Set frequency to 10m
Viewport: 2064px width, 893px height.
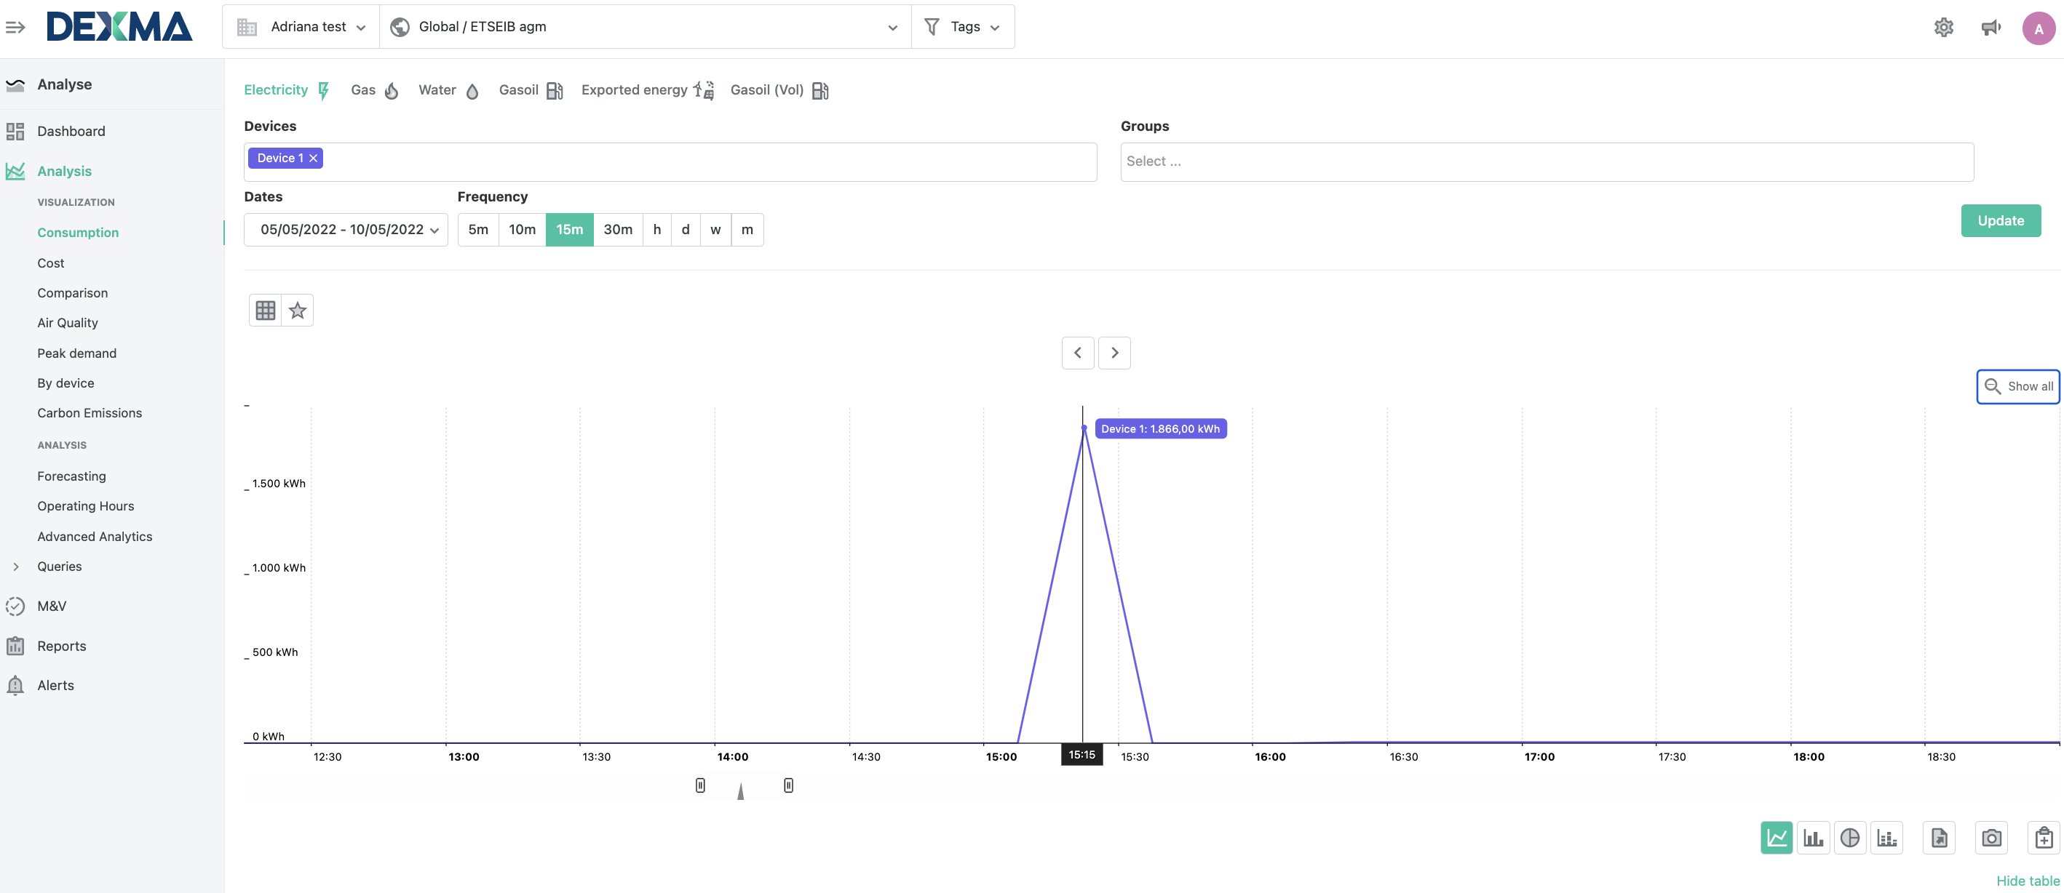[x=522, y=229]
